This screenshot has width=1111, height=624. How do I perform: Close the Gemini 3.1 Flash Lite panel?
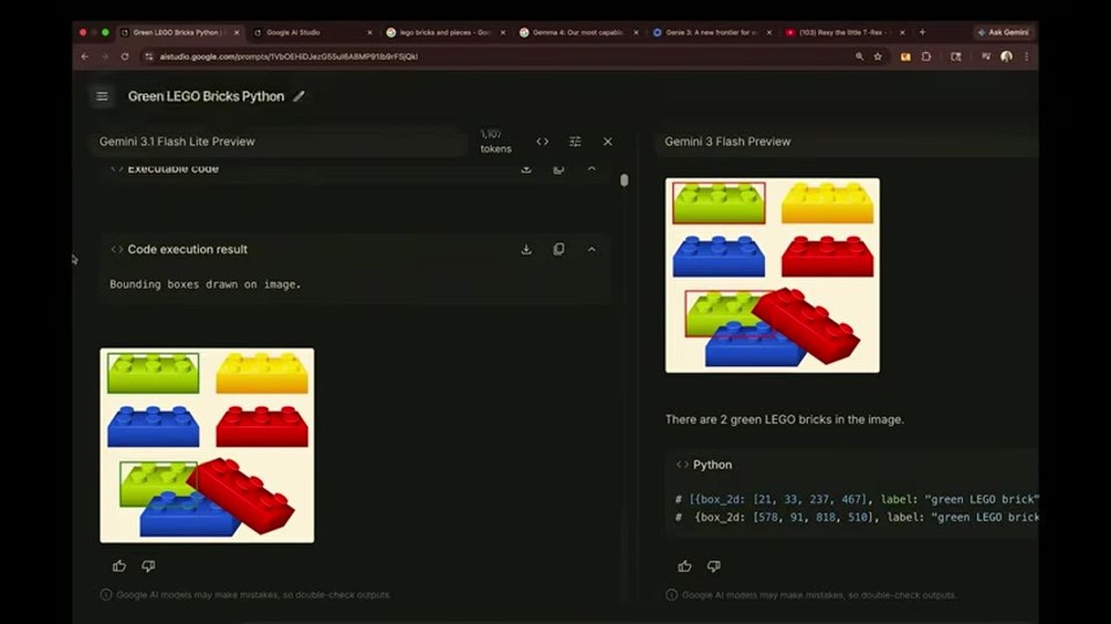pyautogui.click(x=607, y=141)
